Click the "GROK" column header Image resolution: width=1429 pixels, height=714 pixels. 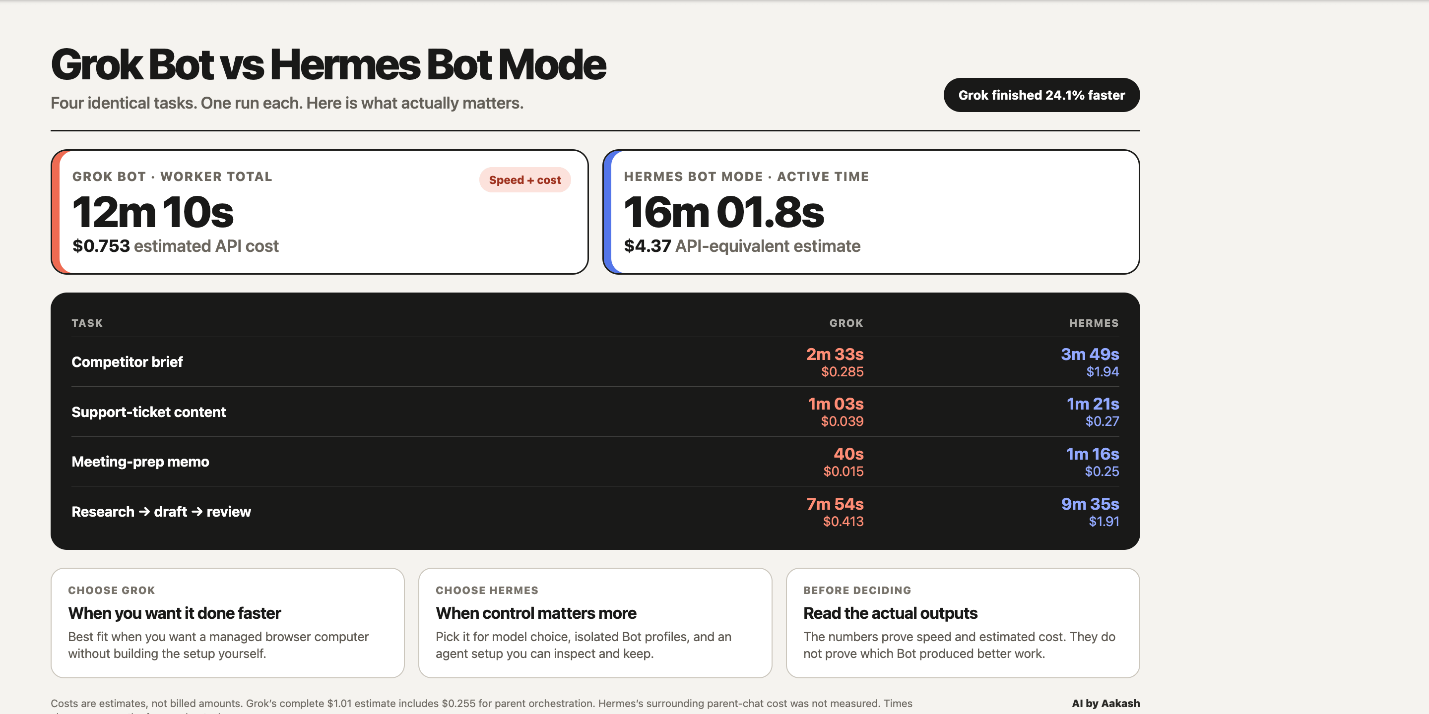tap(846, 323)
